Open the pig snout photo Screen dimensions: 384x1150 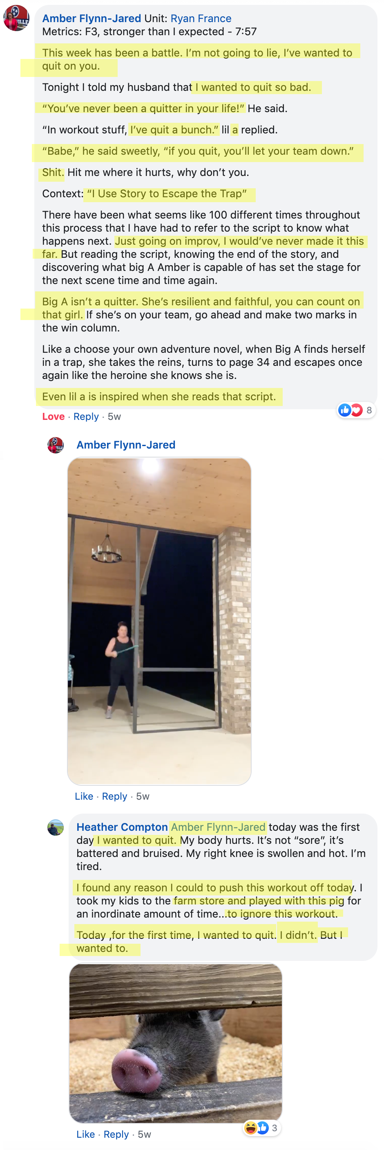point(176,1042)
